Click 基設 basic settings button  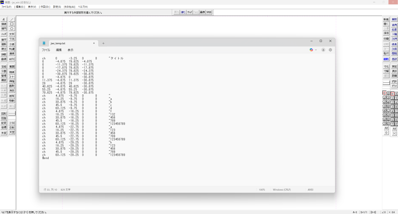tap(394, 59)
